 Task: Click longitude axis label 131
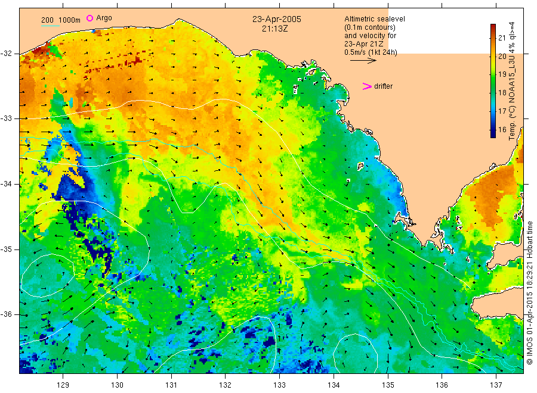point(171,385)
